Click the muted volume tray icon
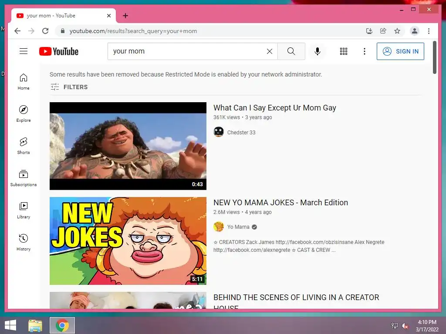This screenshot has height=334, width=446. [x=405, y=326]
